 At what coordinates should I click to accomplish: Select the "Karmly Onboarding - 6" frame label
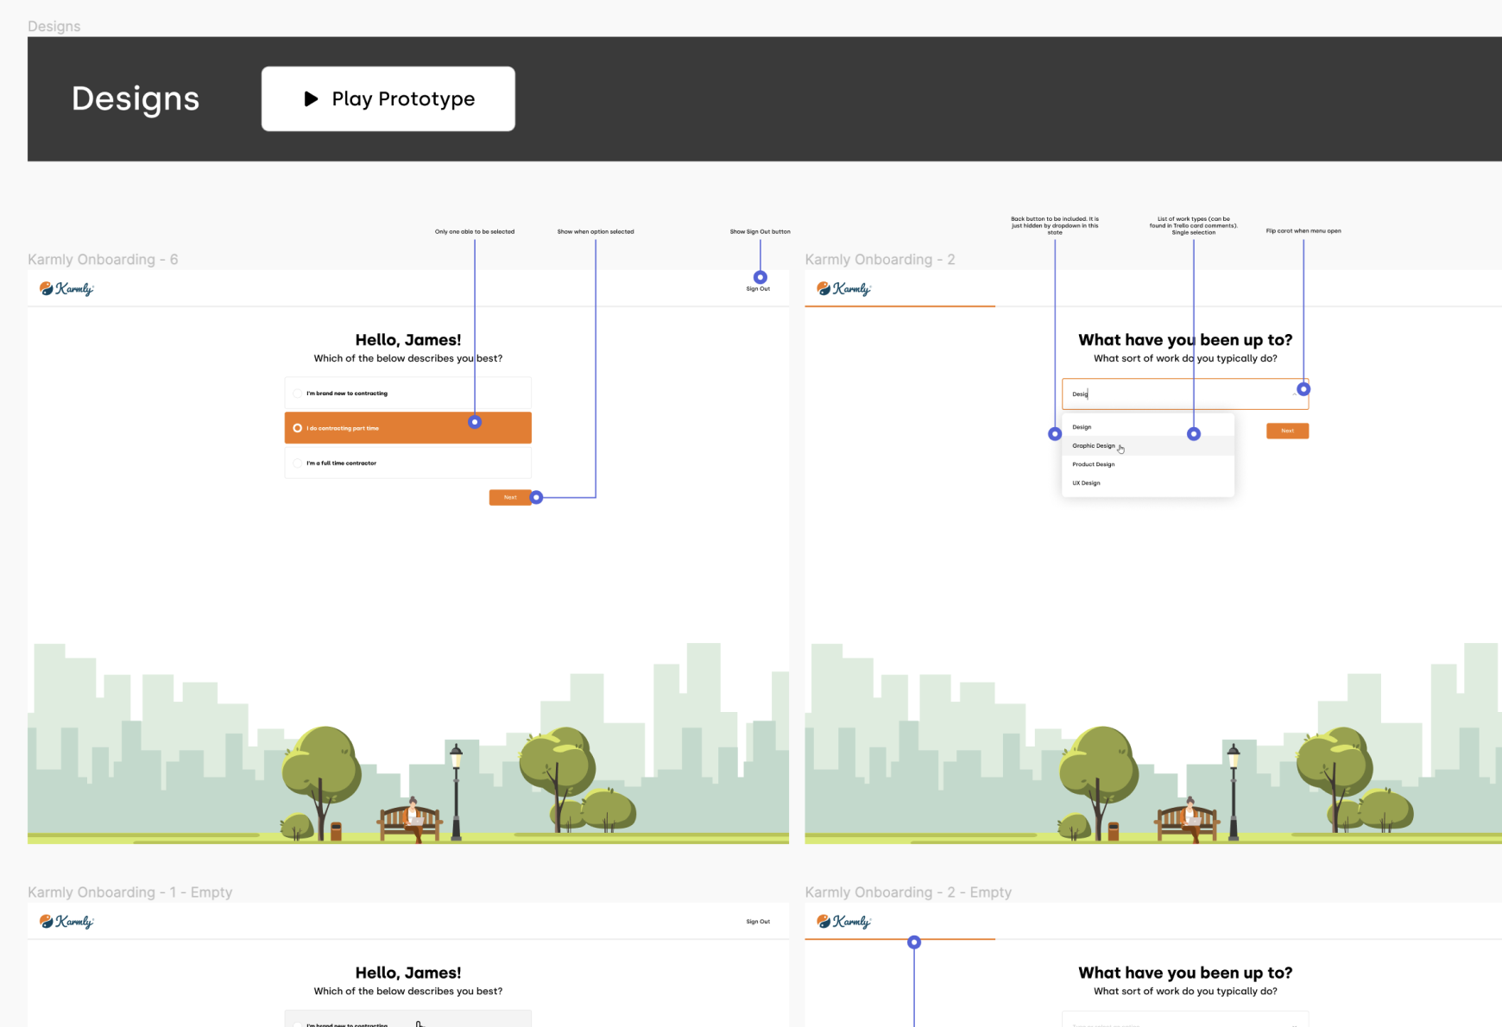coord(103,260)
